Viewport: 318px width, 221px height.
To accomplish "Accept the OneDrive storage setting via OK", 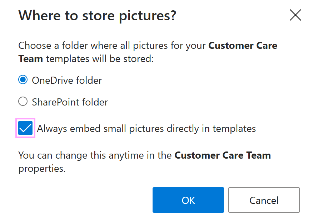I will pos(188,200).
